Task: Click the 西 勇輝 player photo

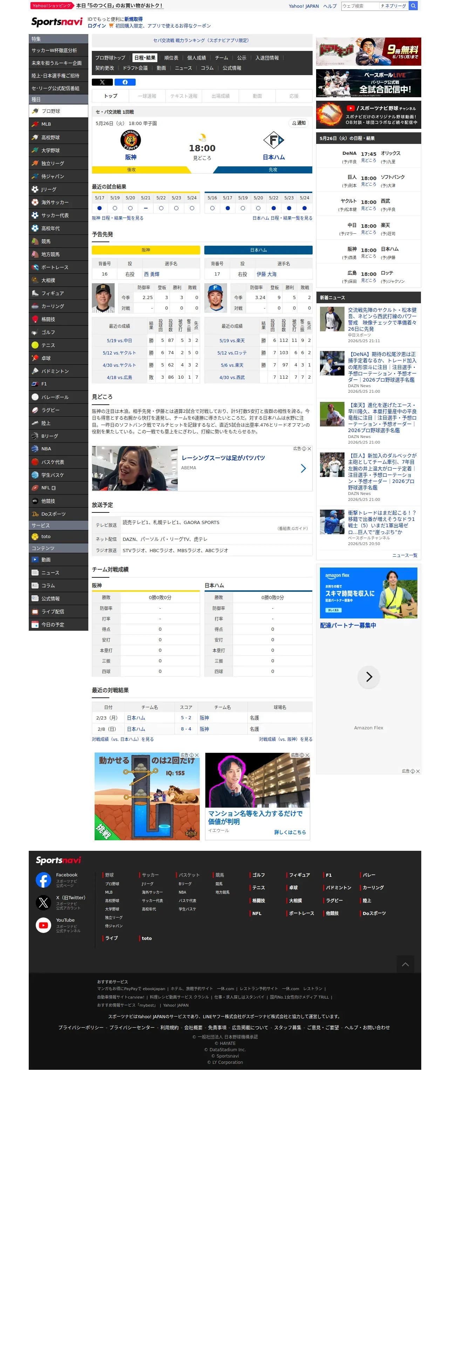Action: point(103,298)
